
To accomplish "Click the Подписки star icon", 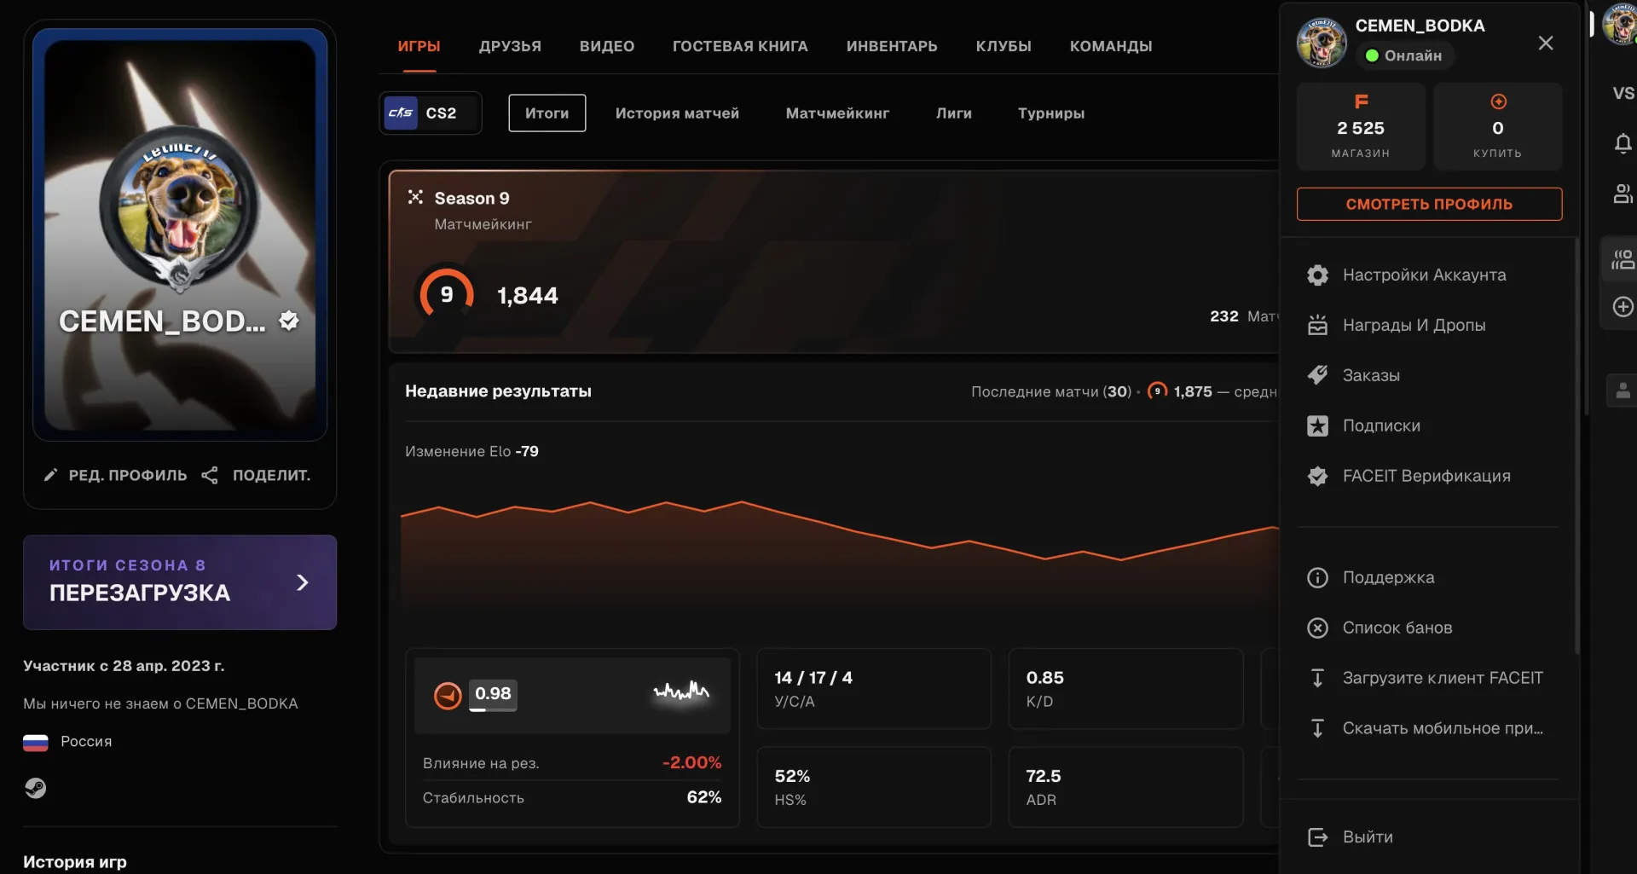I will pos(1317,425).
